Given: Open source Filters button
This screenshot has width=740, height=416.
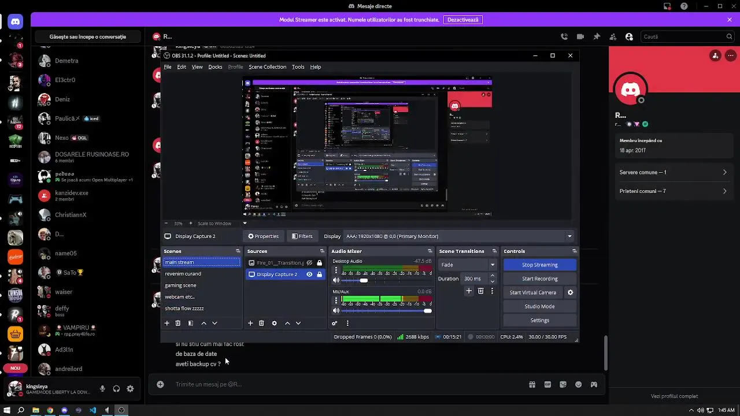Looking at the screenshot, I should click(302, 236).
